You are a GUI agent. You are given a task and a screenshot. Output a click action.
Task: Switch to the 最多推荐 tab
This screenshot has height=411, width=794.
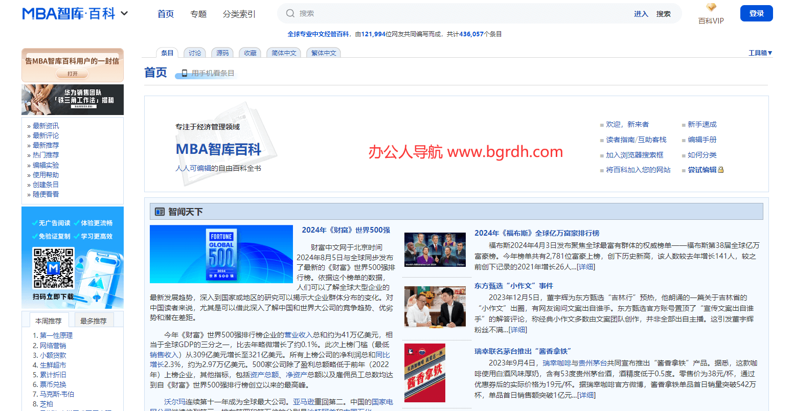[x=93, y=321]
